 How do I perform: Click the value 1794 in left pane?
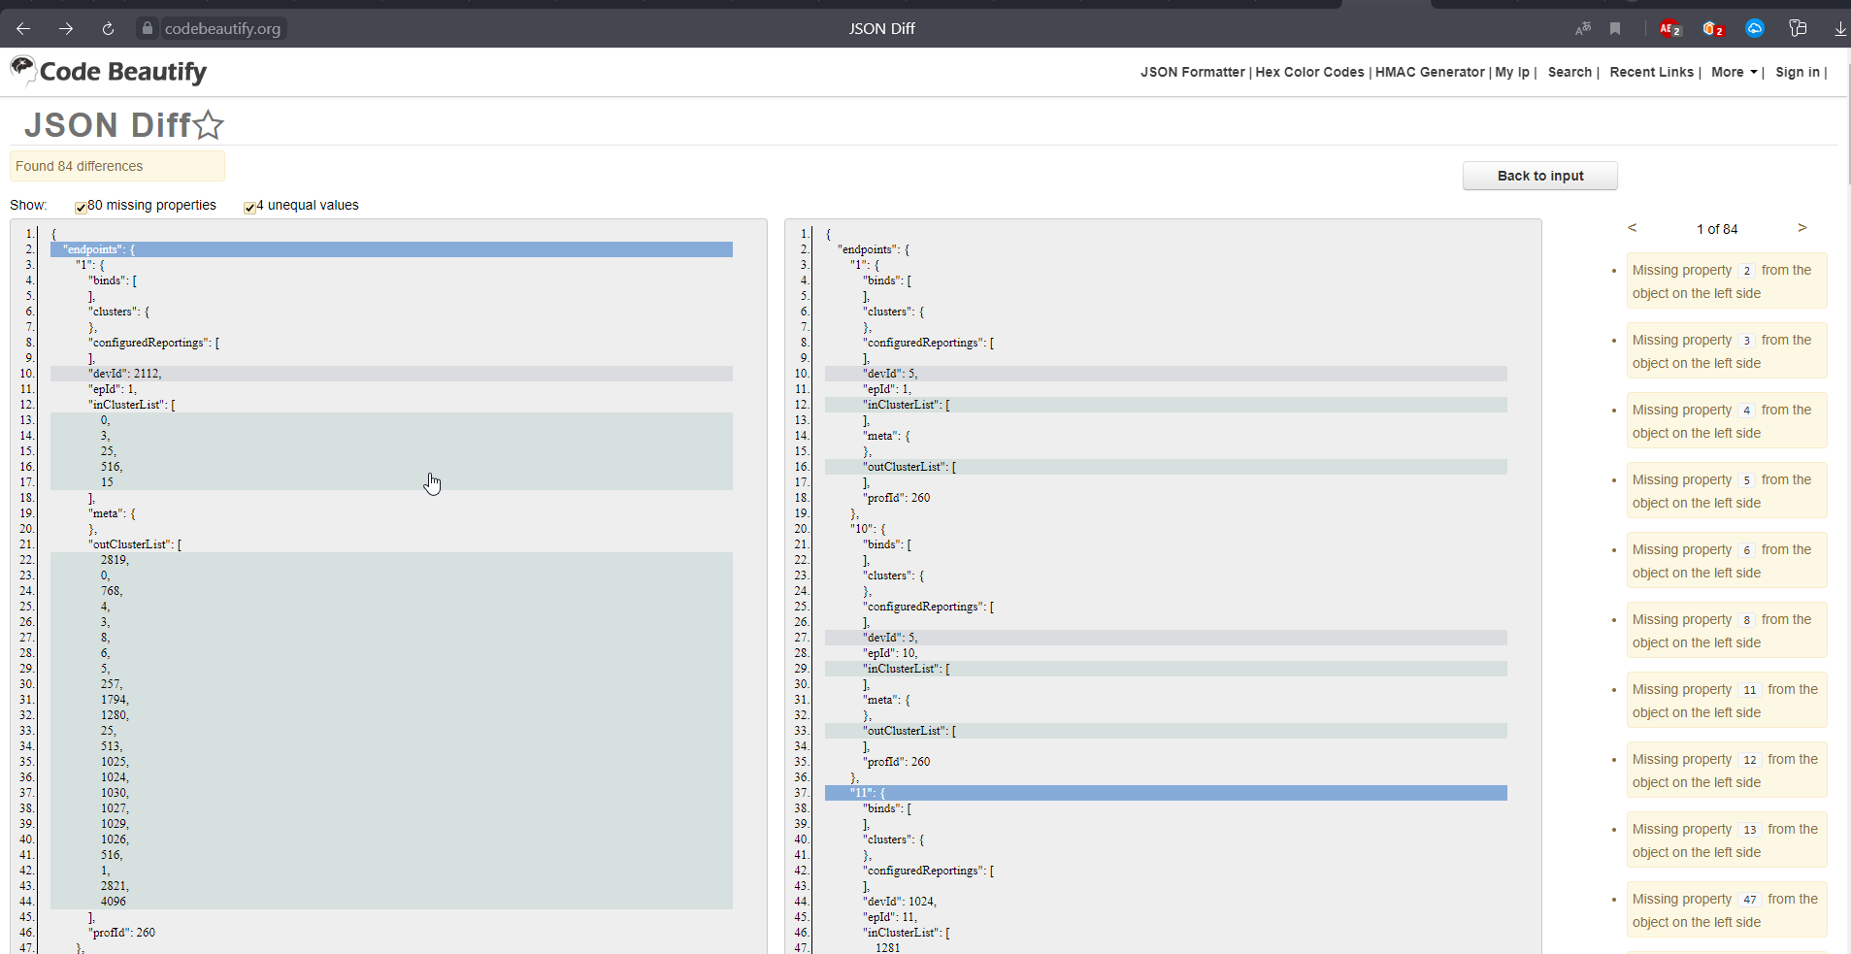[x=115, y=700]
